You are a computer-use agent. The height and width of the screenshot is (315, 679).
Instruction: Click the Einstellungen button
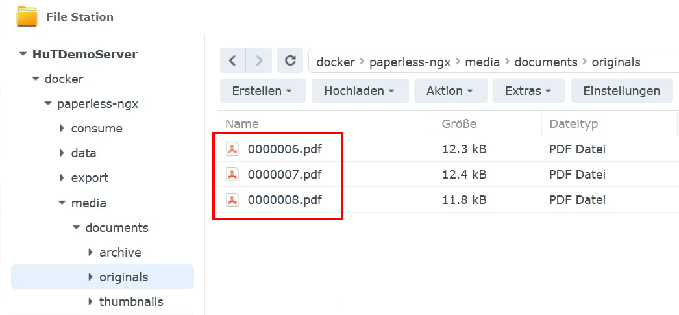[x=622, y=90]
